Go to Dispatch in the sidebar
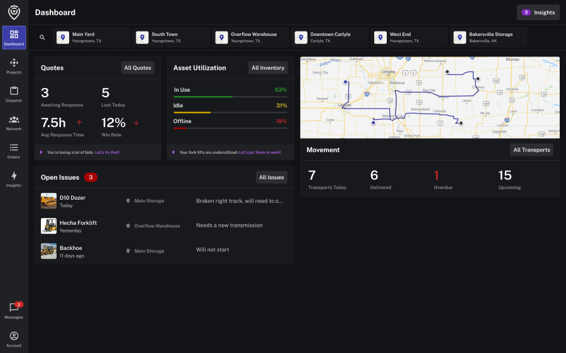The image size is (566, 353). pos(14,94)
